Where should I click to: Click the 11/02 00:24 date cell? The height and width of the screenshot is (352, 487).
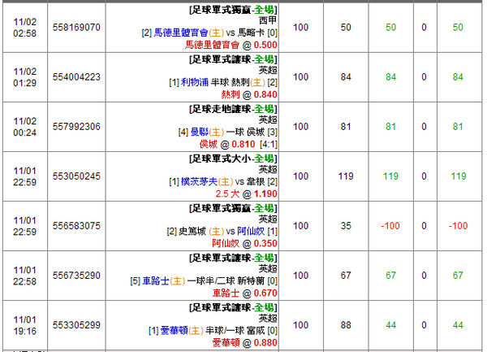click(25, 127)
